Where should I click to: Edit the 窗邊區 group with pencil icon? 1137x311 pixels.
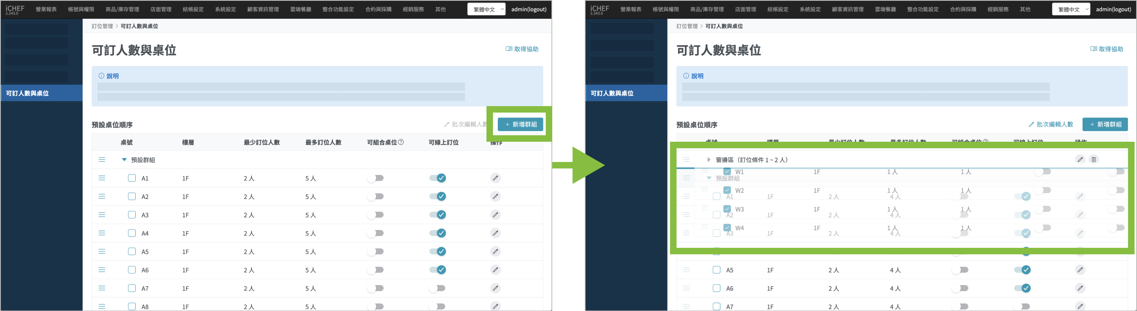pos(1080,159)
